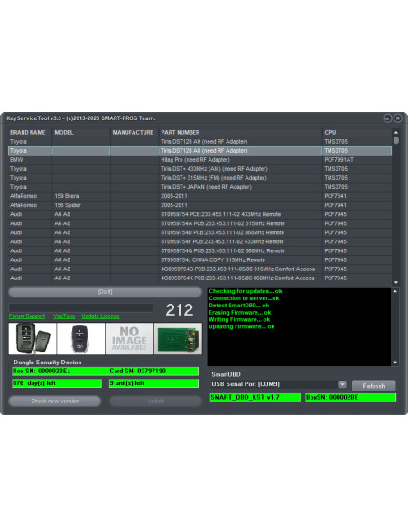This screenshot has height=528, width=408.
Task: Open the Update License link
Action: [x=100, y=316]
